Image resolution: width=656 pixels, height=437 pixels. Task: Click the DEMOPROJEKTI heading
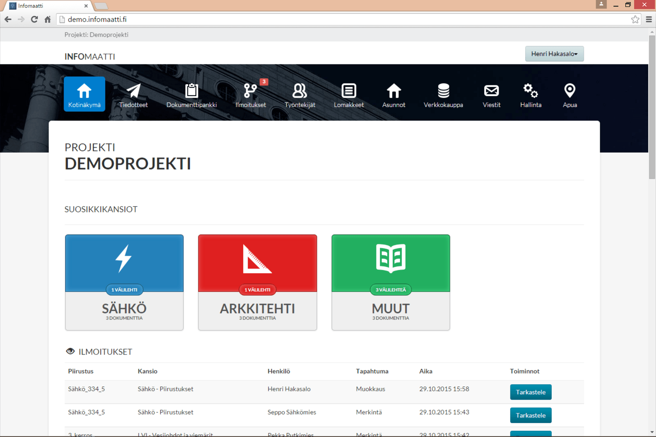point(128,164)
